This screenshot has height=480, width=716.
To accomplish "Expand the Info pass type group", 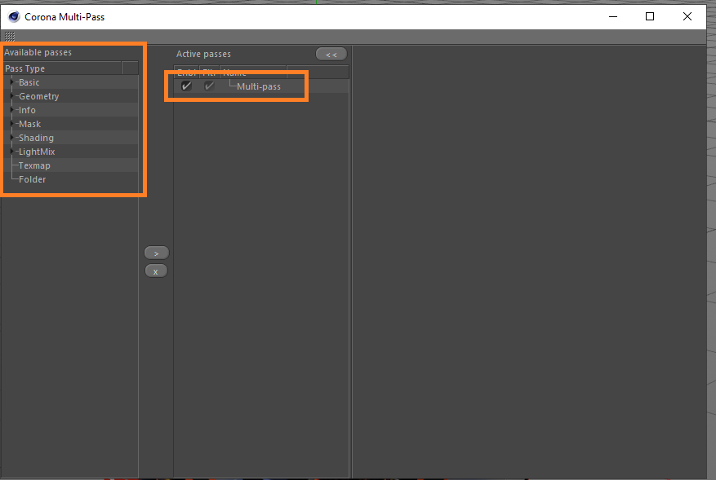I will click(12, 109).
